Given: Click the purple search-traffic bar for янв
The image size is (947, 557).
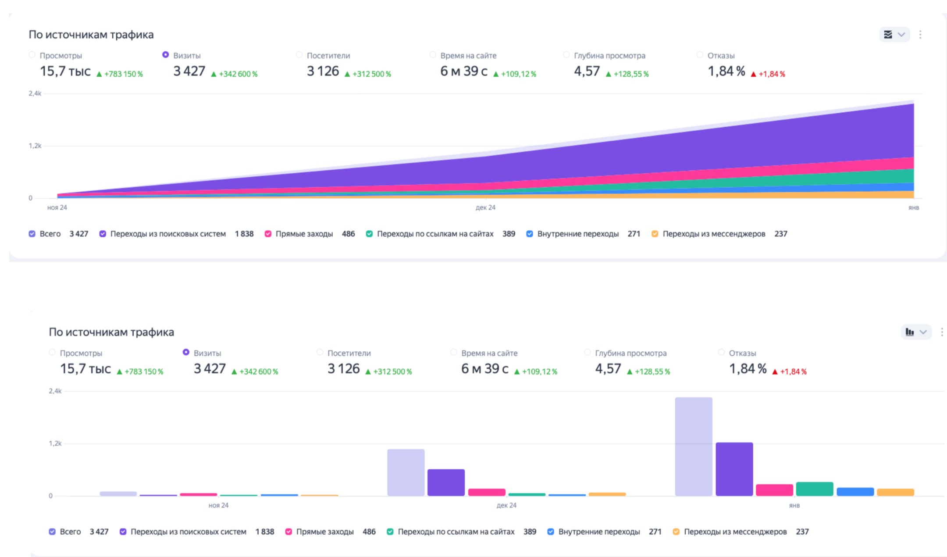Looking at the screenshot, I should (x=734, y=469).
